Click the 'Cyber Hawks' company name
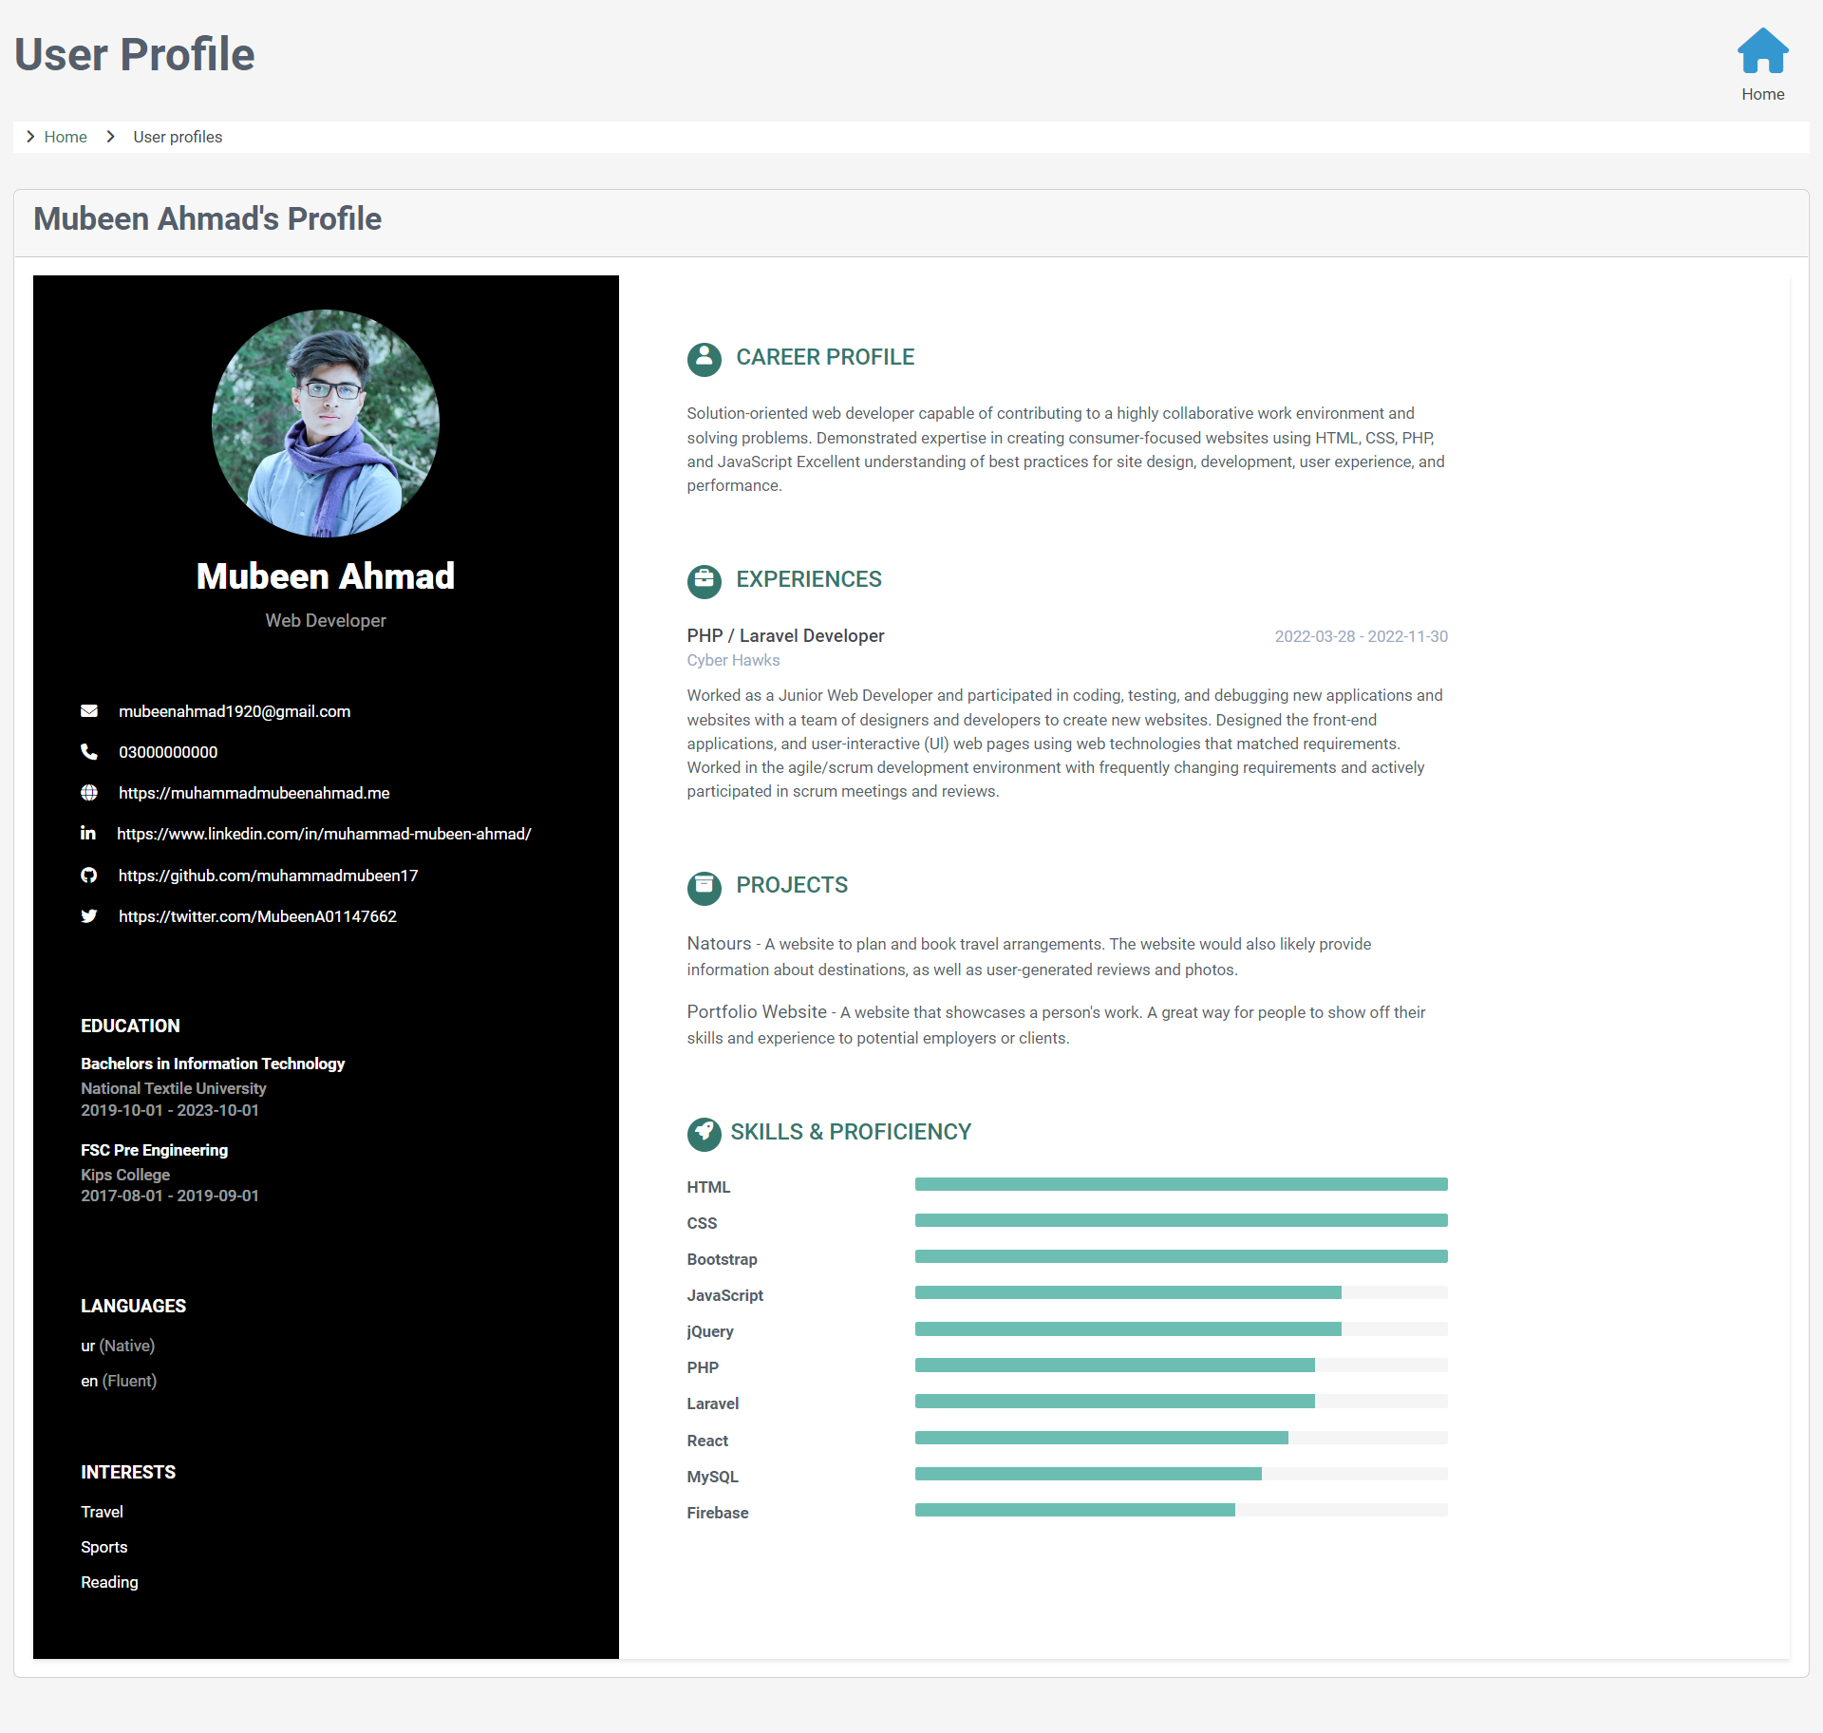Image resolution: width=1823 pixels, height=1733 pixels. click(x=733, y=660)
